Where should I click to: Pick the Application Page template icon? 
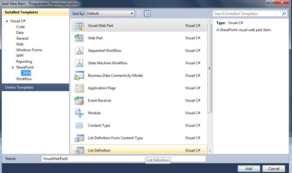[79, 88]
